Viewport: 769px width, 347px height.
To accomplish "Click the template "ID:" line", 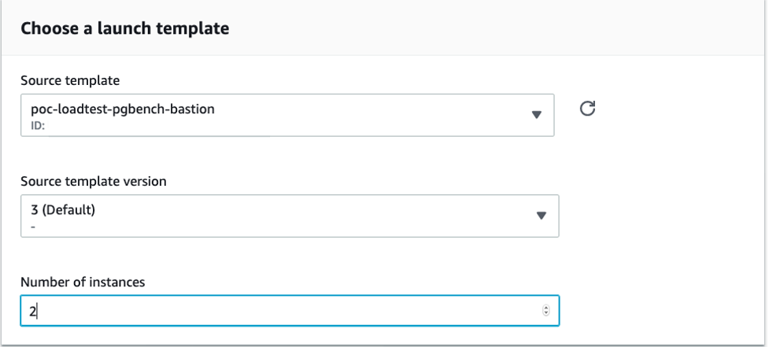I will click(x=39, y=124).
